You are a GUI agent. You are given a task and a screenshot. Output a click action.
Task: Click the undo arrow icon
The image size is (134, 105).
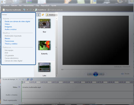click(x=24, y=10)
